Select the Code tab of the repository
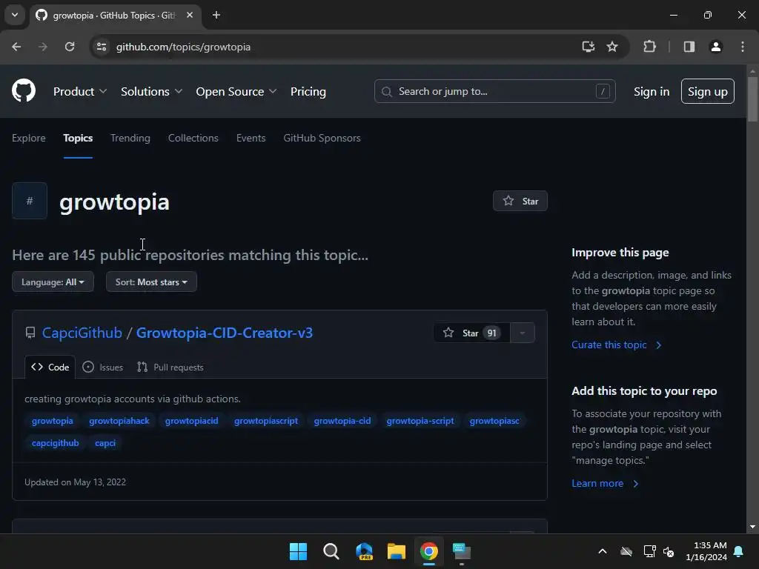The width and height of the screenshot is (759, 569). (50, 367)
